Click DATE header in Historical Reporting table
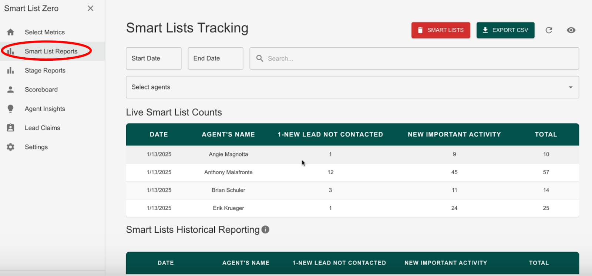592x276 pixels. click(166, 263)
